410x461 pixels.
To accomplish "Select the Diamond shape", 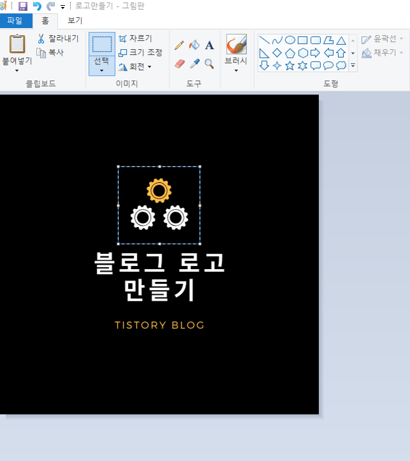I will [277, 53].
